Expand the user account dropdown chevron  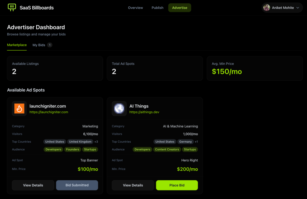click(298, 8)
